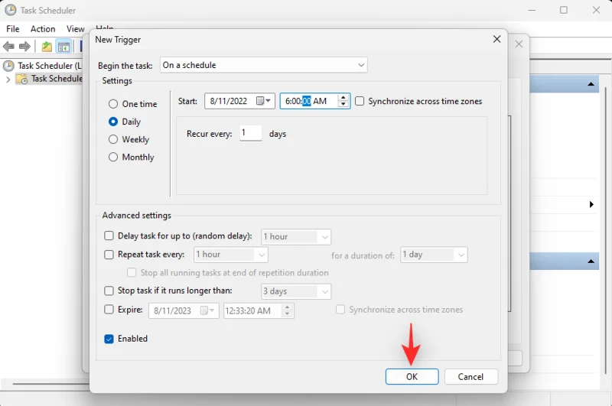
Task: Open the File menu
Action: coord(12,29)
